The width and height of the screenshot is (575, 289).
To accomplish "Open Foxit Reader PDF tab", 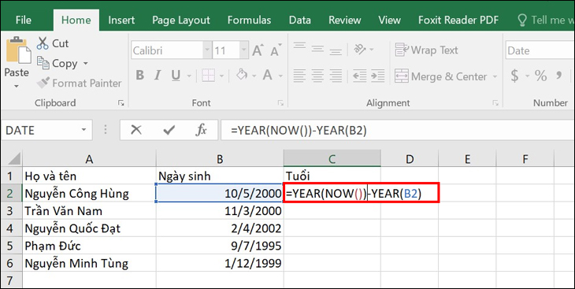I will (458, 20).
